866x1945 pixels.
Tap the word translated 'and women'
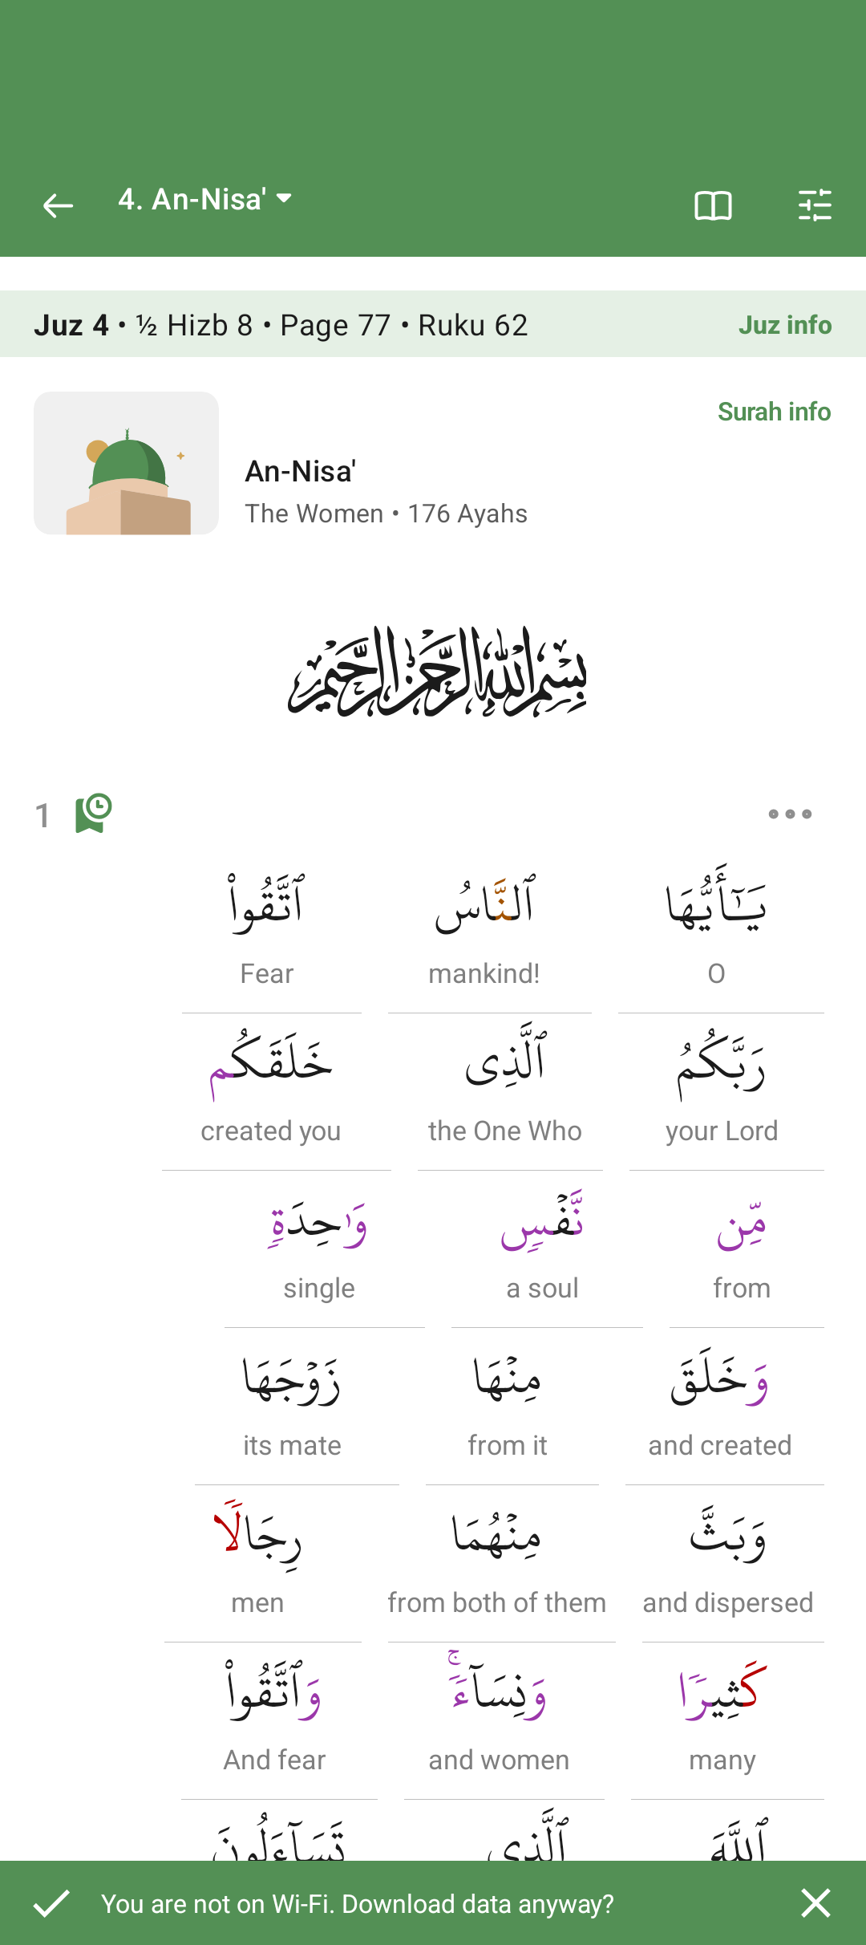click(x=499, y=1719)
